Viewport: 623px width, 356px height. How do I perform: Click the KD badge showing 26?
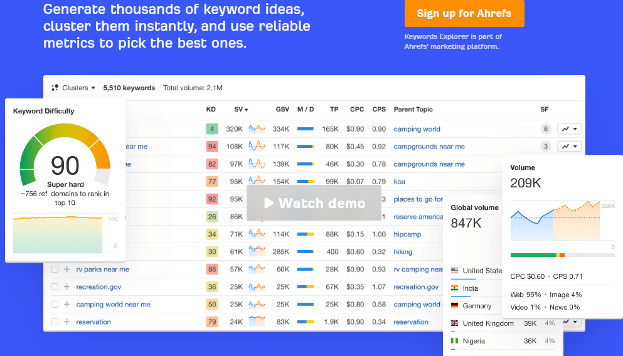(212, 217)
